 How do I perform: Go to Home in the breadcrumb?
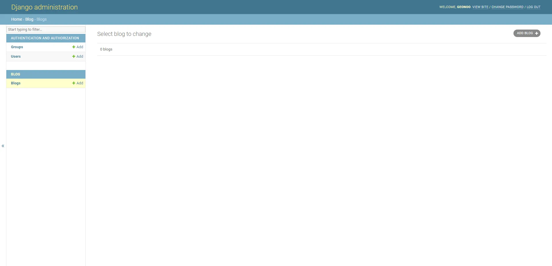pos(17,19)
